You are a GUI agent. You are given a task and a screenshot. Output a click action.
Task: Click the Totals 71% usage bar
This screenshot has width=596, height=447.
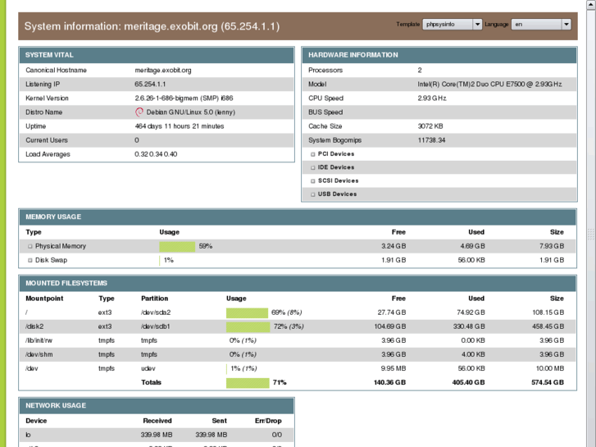point(248,382)
